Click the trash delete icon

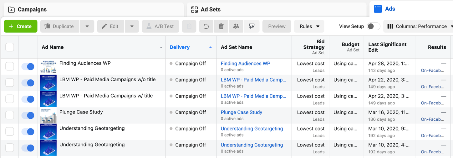tap(221, 26)
